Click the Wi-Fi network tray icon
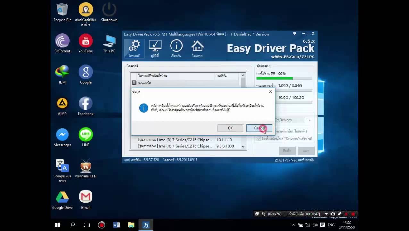Image resolution: width=409 pixels, height=231 pixels. [308, 225]
